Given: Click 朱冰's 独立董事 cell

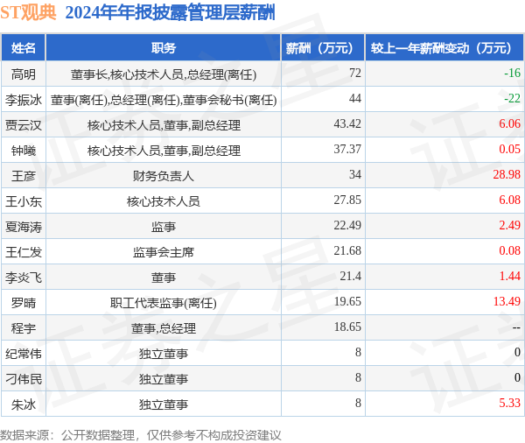Looking at the screenshot, I should click(164, 404).
